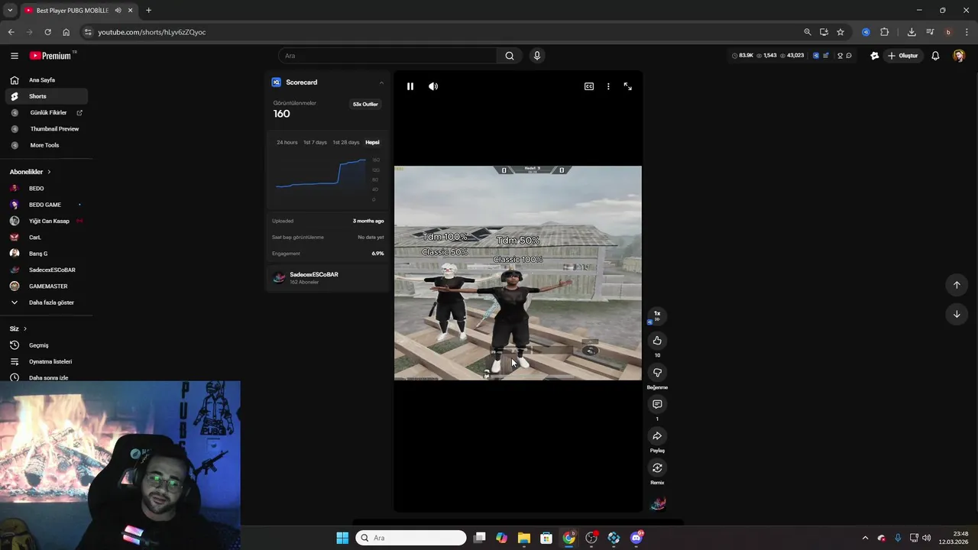Open the Barış G channel

click(47, 254)
